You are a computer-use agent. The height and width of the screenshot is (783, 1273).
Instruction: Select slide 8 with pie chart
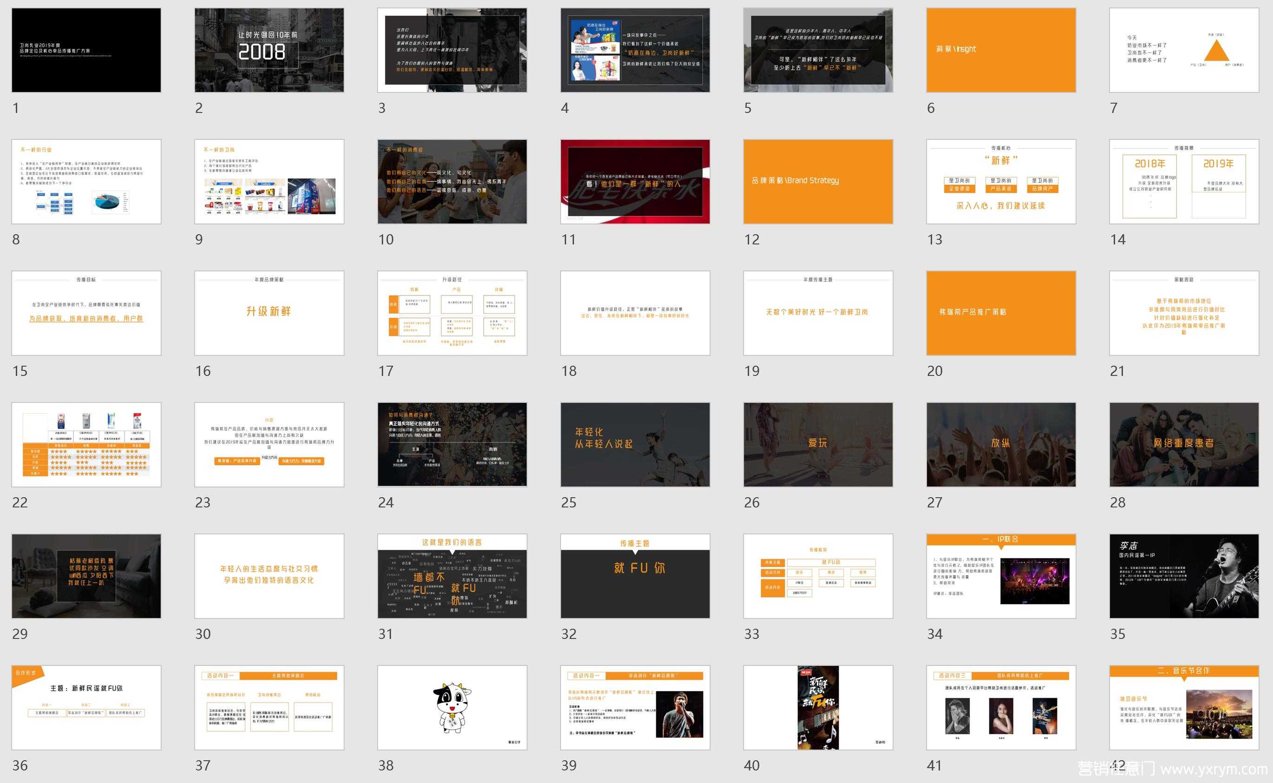tap(86, 182)
